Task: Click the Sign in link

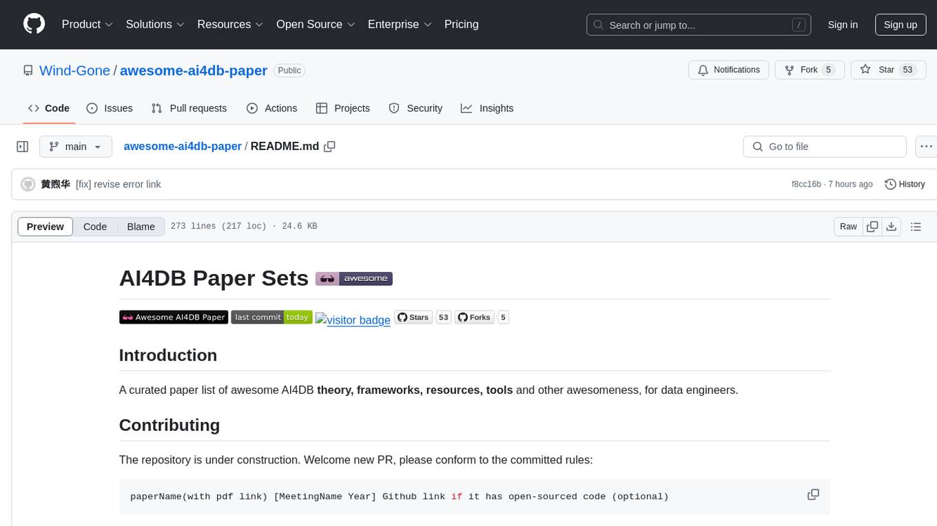Action: pos(843,25)
